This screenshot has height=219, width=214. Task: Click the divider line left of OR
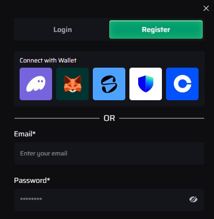(57, 118)
